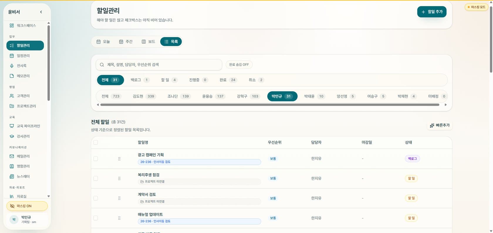Open 교육 파이프라인 menu
The width and height of the screenshot is (493, 233).
click(25, 126)
